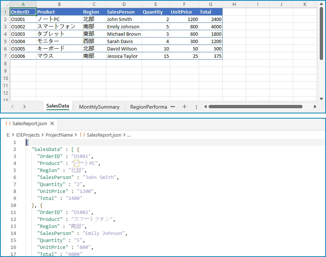Click the "1200" UnitPrice value in JSON
The width and height of the screenshot is (326, 257).
(x=85, y=191)
